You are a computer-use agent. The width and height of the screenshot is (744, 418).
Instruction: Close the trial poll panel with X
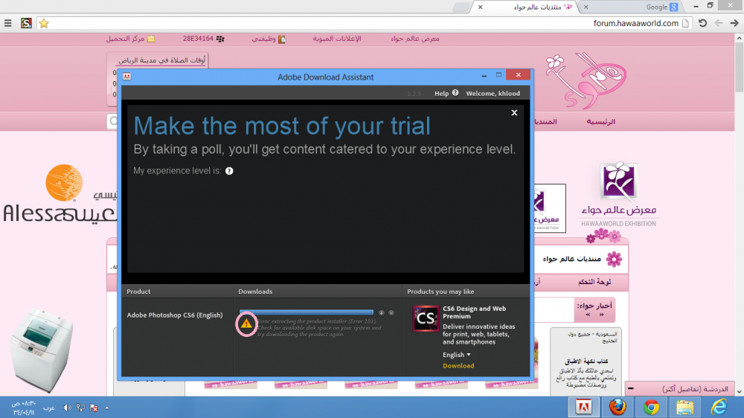(x=514, y=113)
